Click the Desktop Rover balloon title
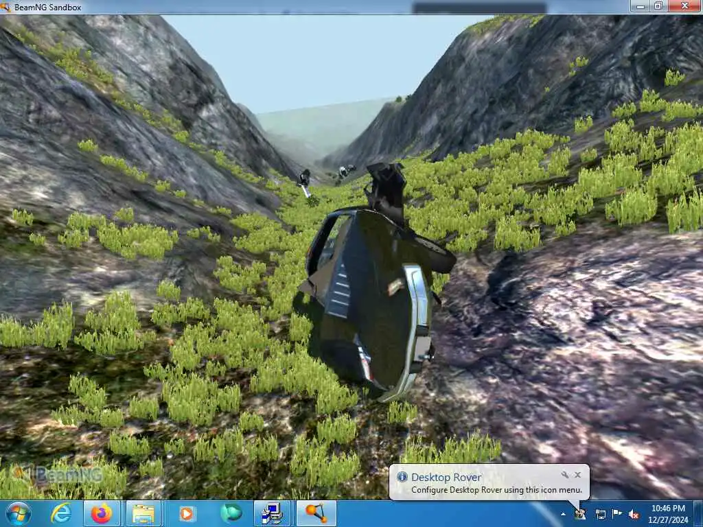This screenshot has width=703, height=527. (x=446, y=478)
